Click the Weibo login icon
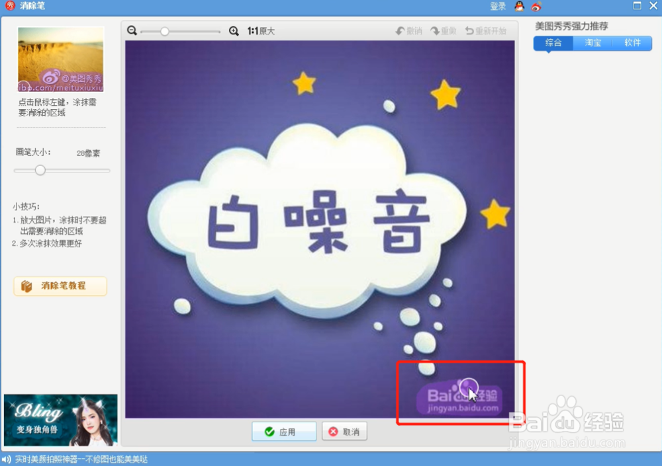The height and width of the screenshot is (466, 662). pyautogui.click(x=536, y=7)
